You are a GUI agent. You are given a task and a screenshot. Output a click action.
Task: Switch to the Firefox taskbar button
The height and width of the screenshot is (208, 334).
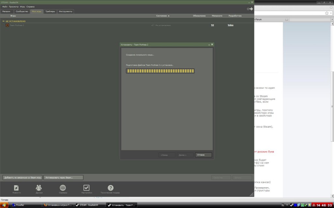(58, 205)
